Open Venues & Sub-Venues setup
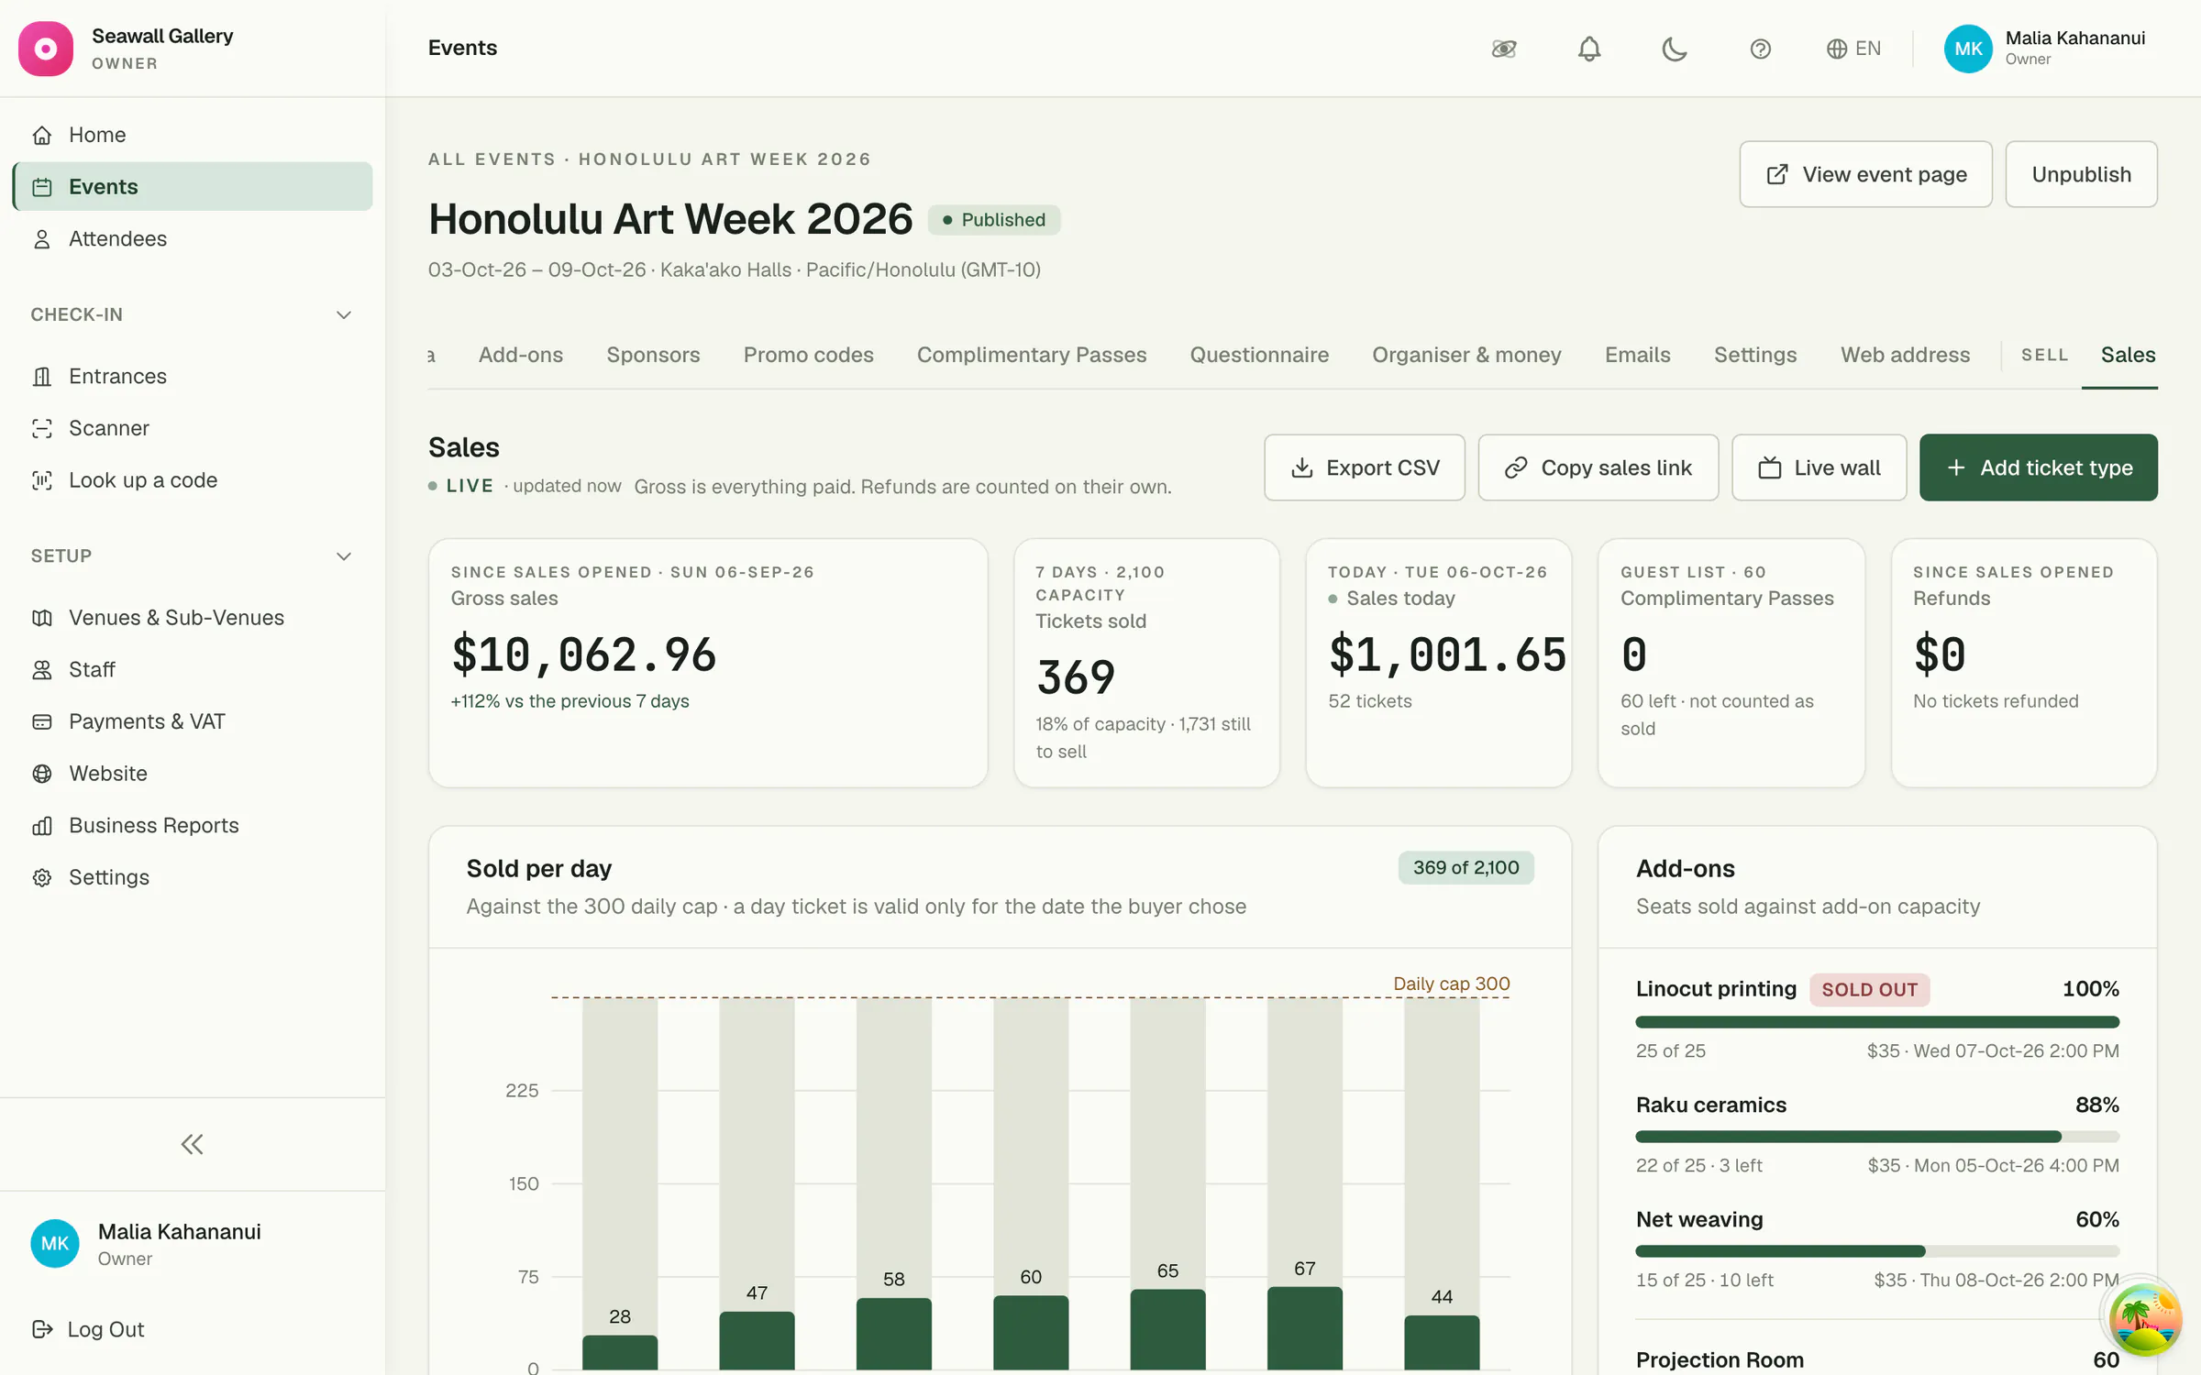Image resolution: width=2201 pixels, height=1375 pixels. (193, 618)
